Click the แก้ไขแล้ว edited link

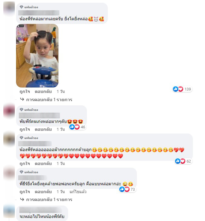tap(78, 192)
